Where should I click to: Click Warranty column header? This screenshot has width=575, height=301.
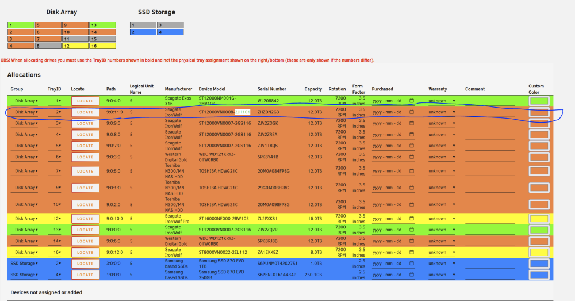pyautogui.click(x=438, y=89)
